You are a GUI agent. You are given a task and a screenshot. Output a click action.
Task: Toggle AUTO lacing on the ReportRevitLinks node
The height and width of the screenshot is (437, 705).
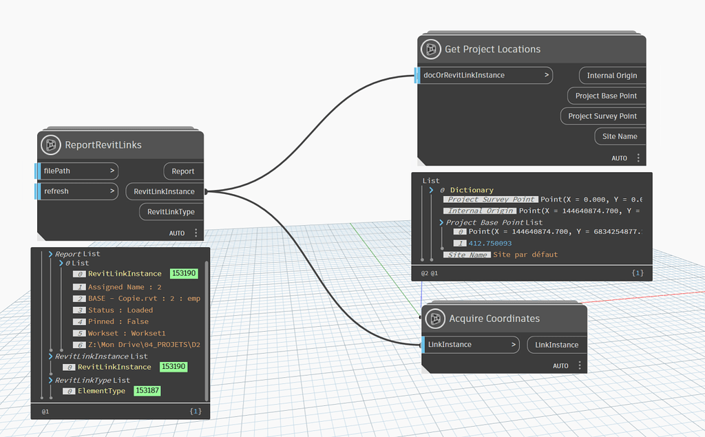176,233
